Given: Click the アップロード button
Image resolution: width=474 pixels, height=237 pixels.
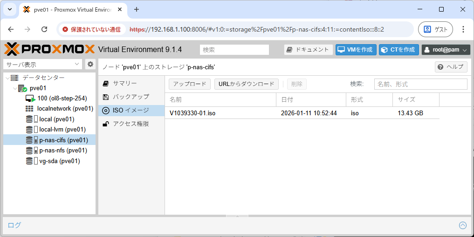Looking at the screenshot, I should click(190, 84).
